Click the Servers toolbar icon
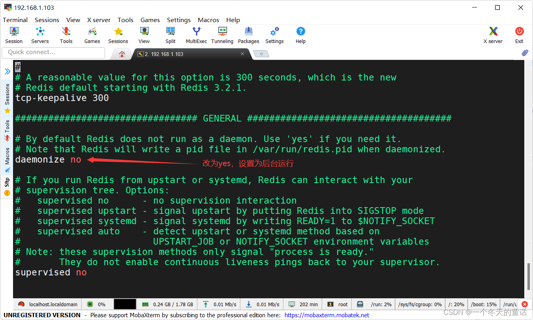The image size is (533, 320). (x=40, y=35)
